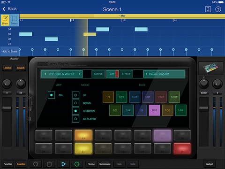Toggle the Master Reverb
225x169 pixels.
pyautogui.click(x=21, y=68)
